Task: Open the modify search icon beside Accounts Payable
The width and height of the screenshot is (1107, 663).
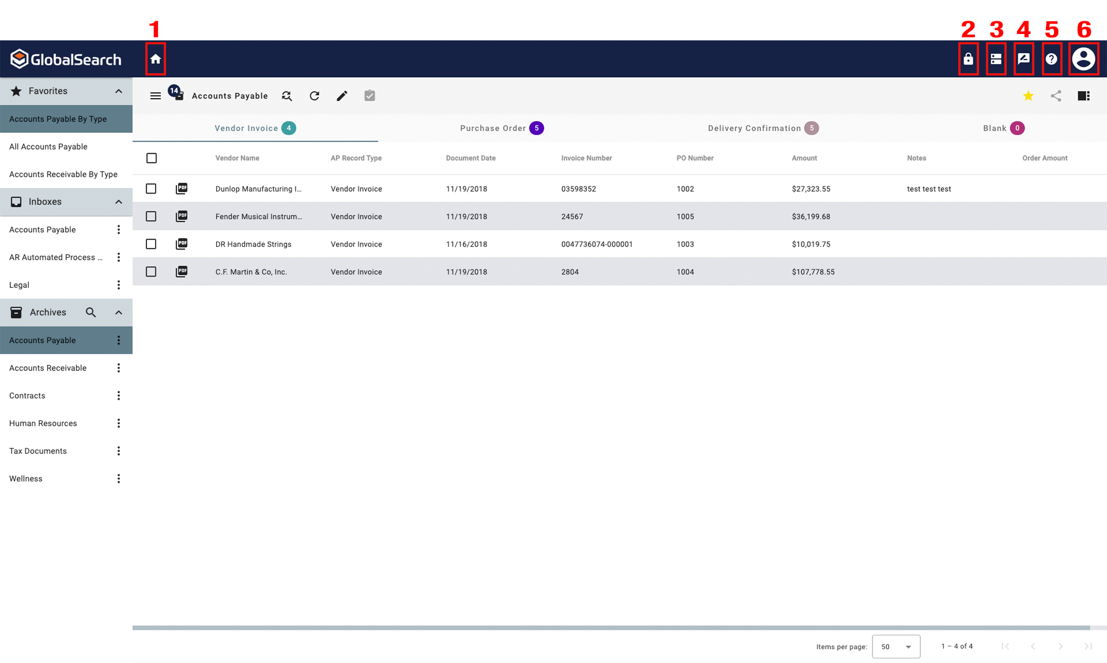Action: point(287,96)
